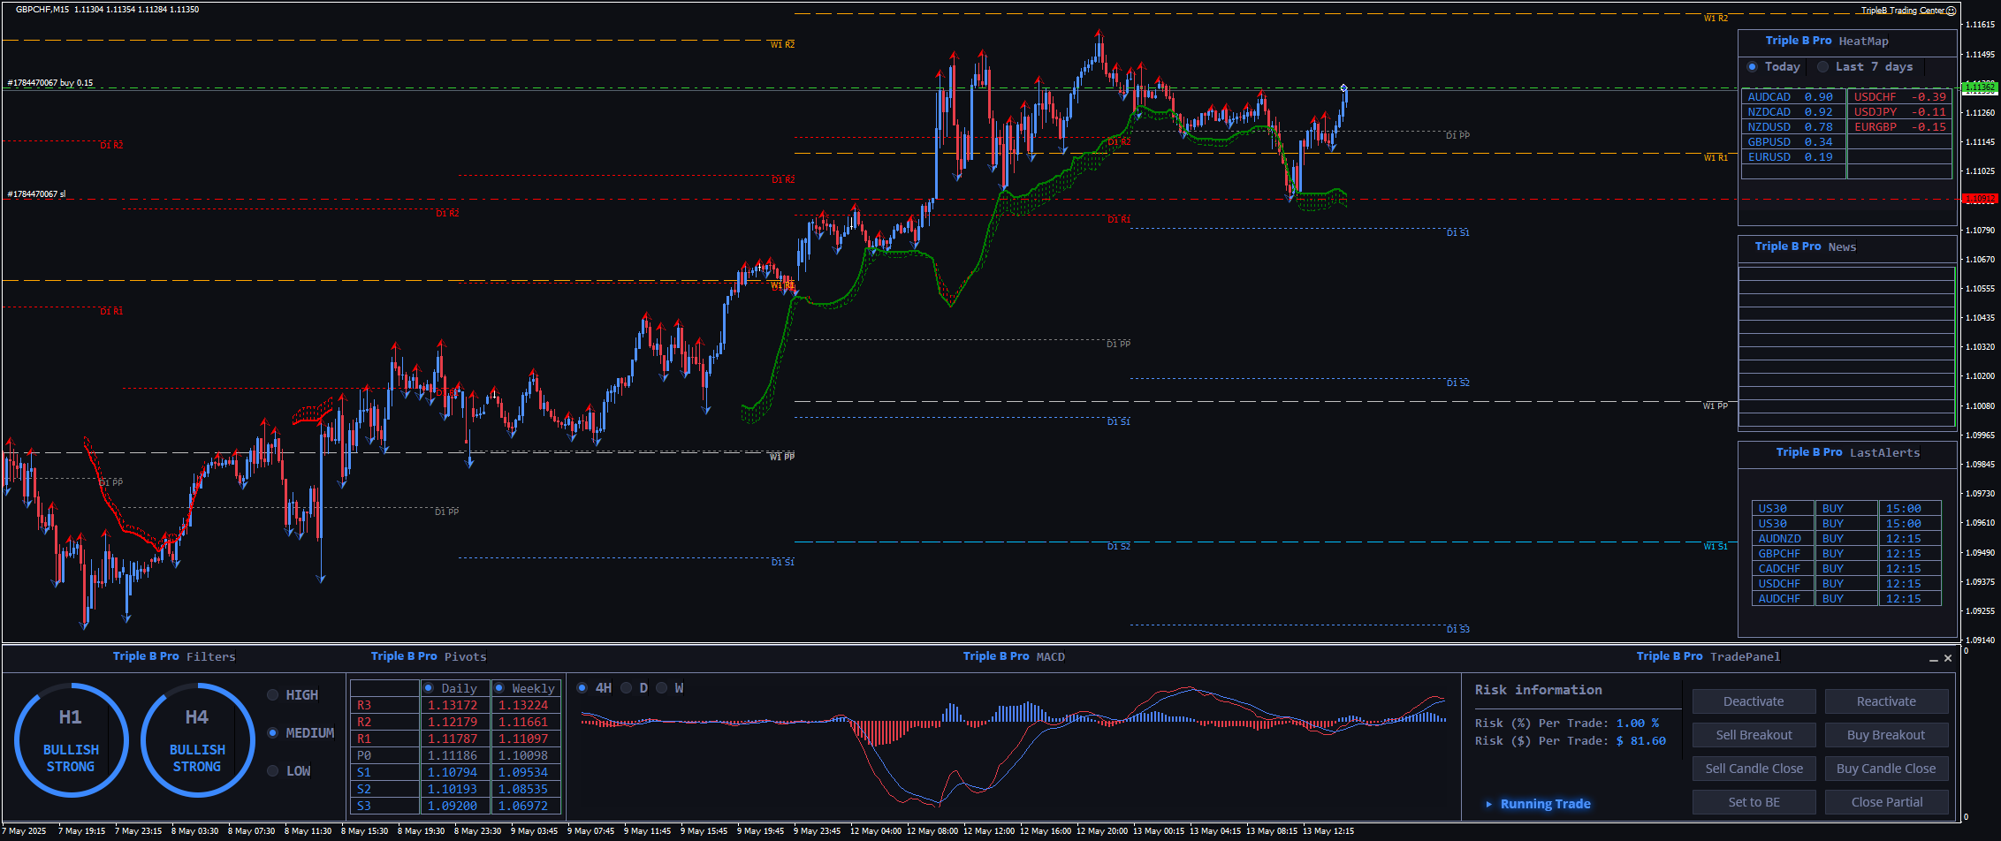This screenshot has height=841, width=2001.
Task: Toggle the Weekly pivots radio button
Action: click(499, 688)
